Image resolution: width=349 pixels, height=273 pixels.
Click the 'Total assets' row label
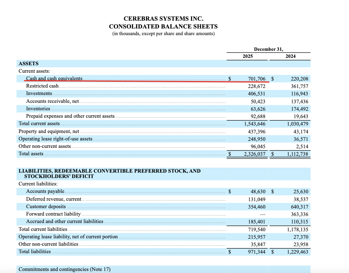(31, 154)
